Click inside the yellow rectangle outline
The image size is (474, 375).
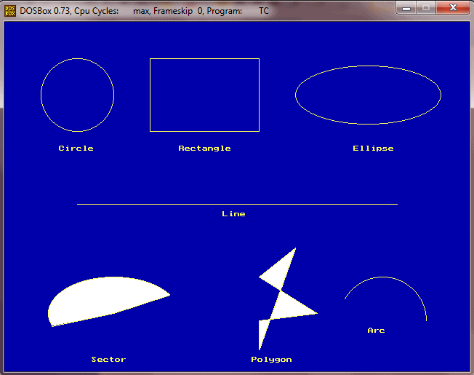pos(204,95)
